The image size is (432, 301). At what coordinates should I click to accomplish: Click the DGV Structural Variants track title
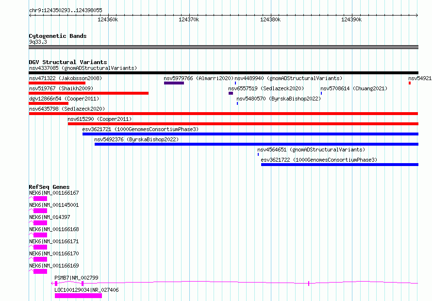click(x=68, y=62)
